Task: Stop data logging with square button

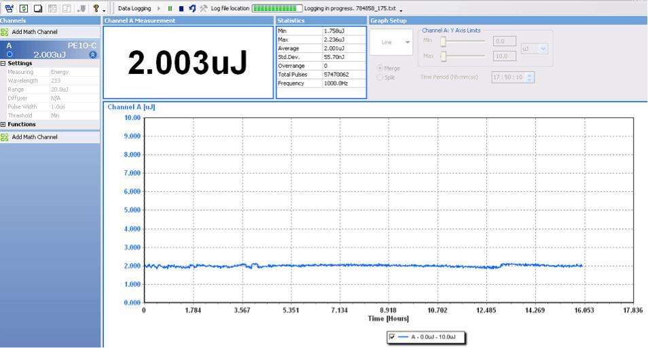Action: click(181, 8)
